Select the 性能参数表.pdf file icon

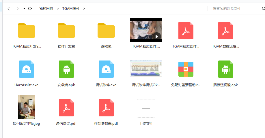pyautogui.click(x=106, y=108)
